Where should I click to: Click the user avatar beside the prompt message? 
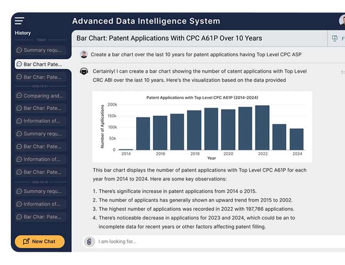[84, 54]
